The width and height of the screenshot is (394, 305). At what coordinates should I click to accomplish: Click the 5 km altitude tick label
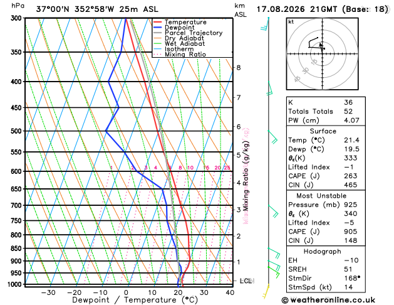pyautogui.click(x=239, y=155)
